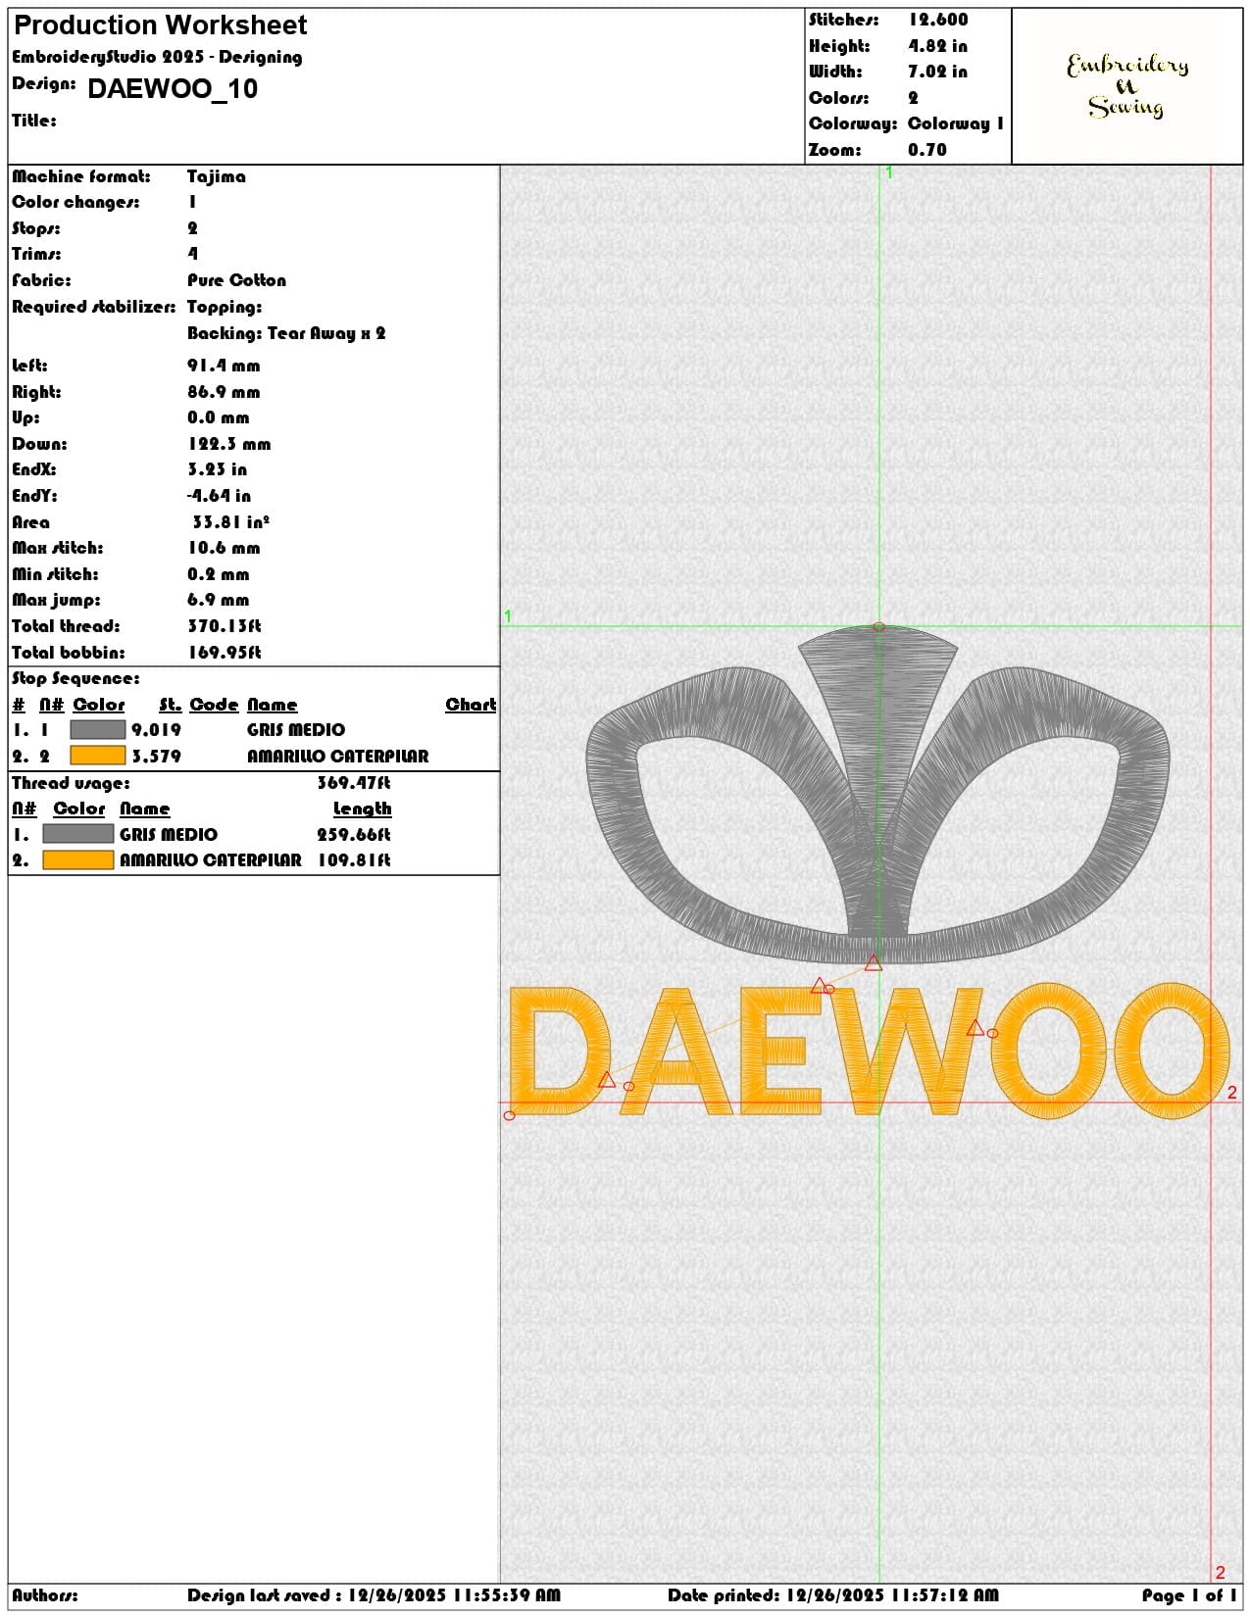
Task: Click the Total bobbin value 169.95ft
Action: coord(225,653)
